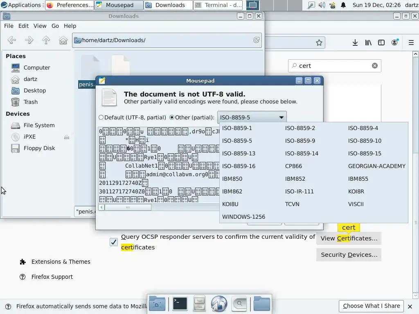Open application finder magnifier in dock
The height and width of the screenshot is (314, 419).
[x=239, y=304]
